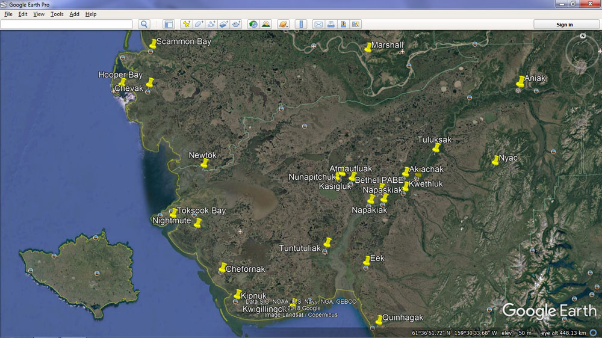Select the Add Placemark tool
The image size is (602, 338).
point(186,24)
